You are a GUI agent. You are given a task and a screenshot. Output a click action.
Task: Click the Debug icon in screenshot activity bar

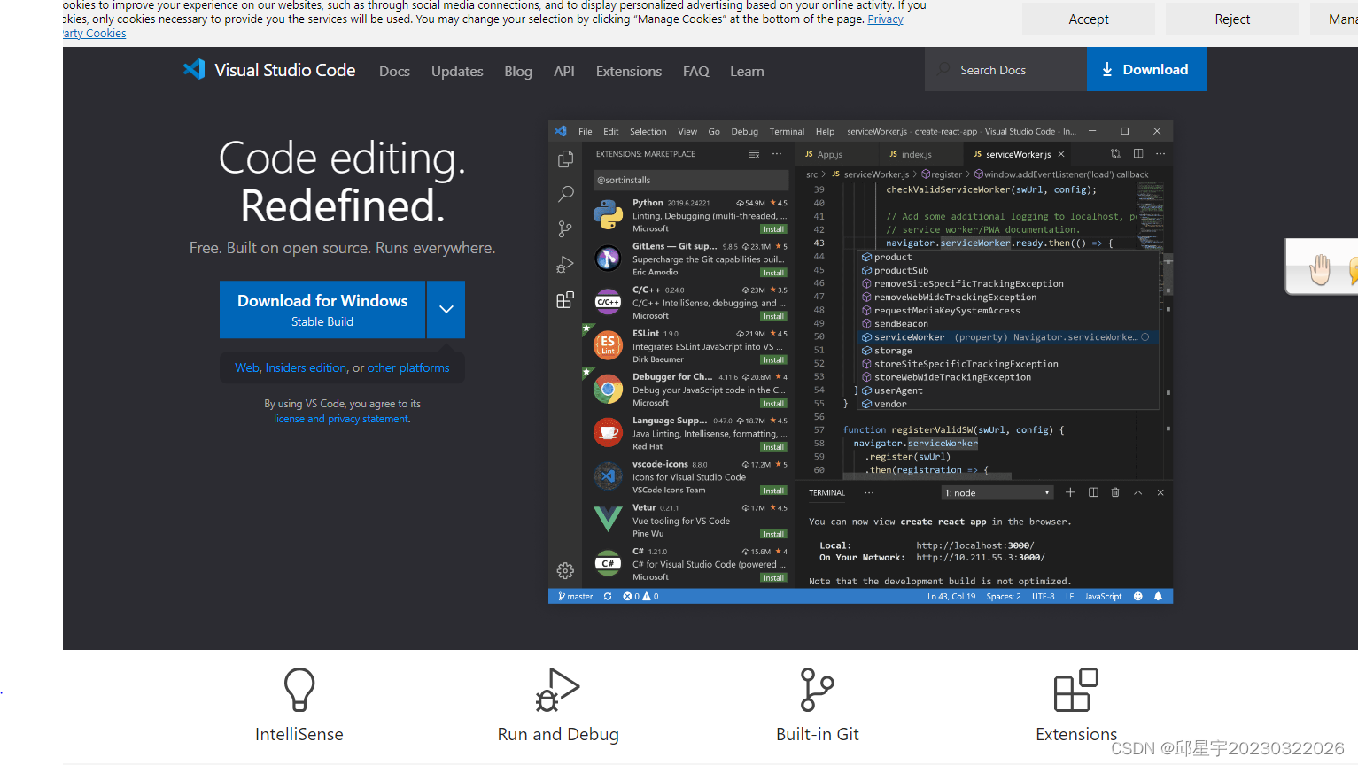(565, 265)
